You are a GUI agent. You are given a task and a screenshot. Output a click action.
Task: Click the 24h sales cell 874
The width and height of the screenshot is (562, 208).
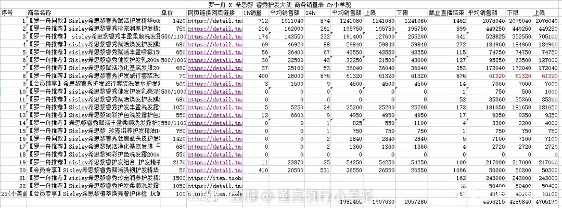point(317,21)
